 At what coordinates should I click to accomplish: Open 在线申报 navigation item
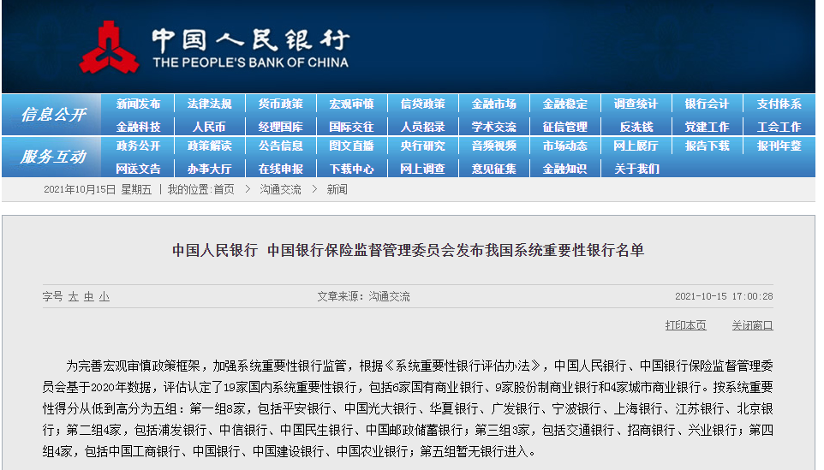[281, 169]
